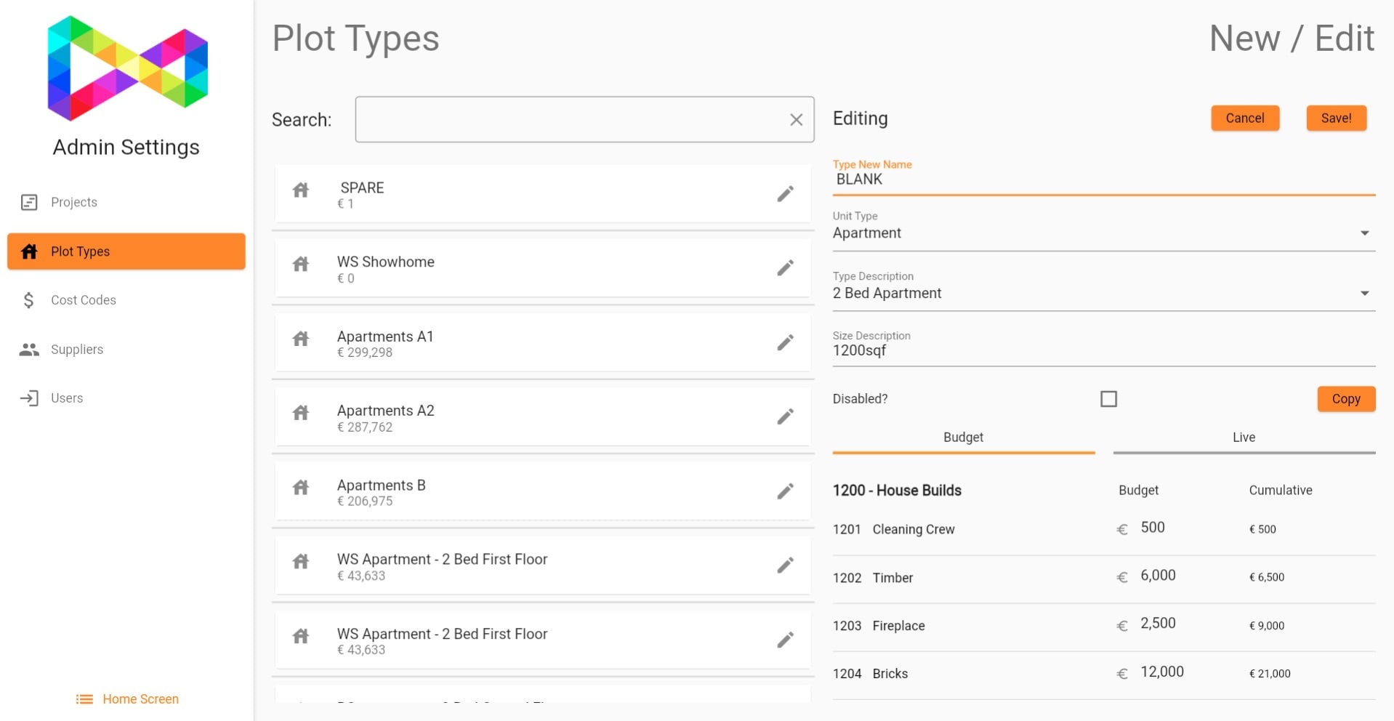Open edit for Apartments A2
This screenshot has height=721, width=1394.
click(785, 417)
